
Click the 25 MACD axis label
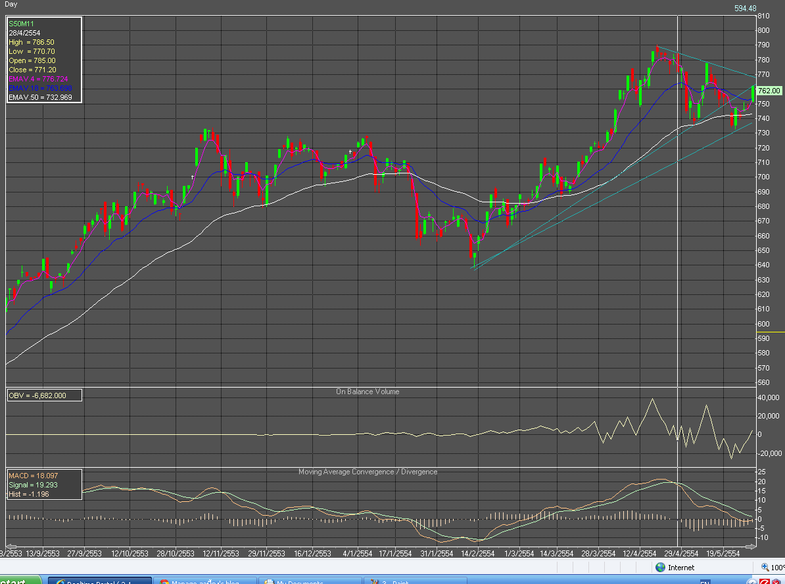761,472
